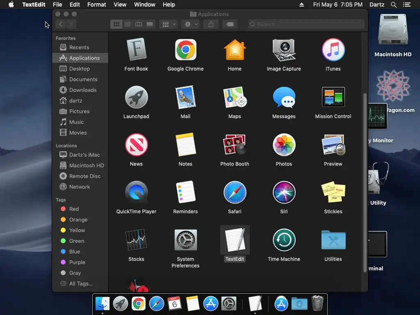This screenshot has width=420, height=315.
Task: Open the View menu
Action: 120,5
